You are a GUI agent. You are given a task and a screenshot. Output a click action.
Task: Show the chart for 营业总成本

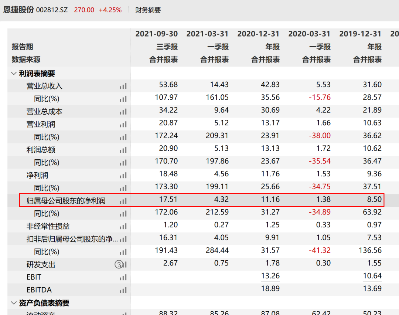[x=123, y=112]
